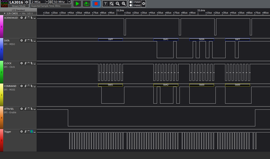Set rising edge trigger on CLOCK channel
270x159 pixels.
(25, 63)
